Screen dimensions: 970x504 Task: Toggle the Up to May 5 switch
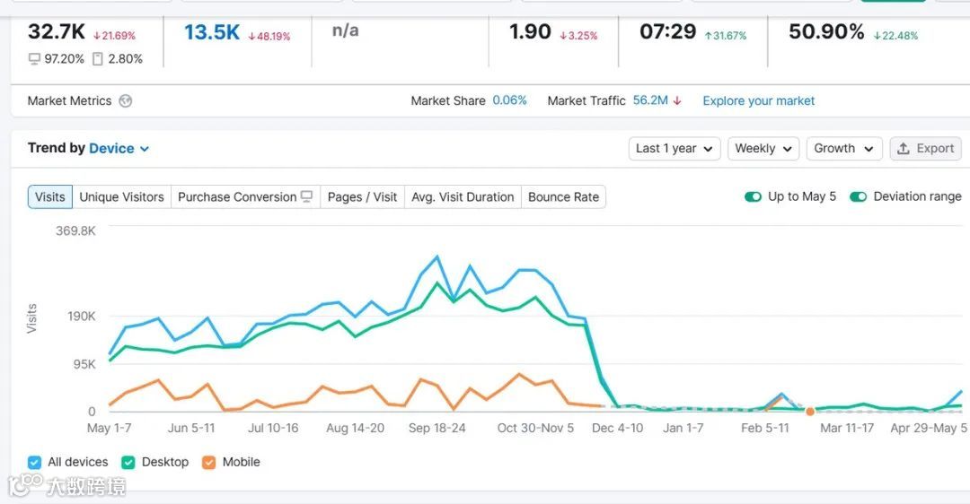click(753, 197)
